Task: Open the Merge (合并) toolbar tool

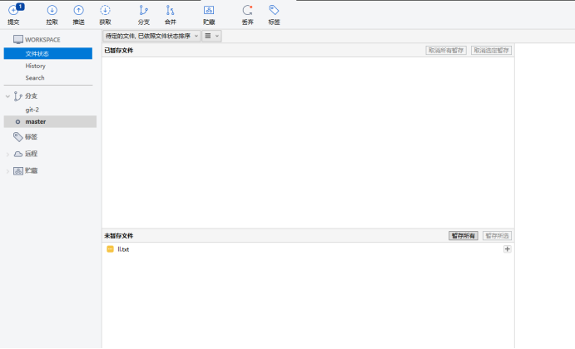Action: pos(170,10)
